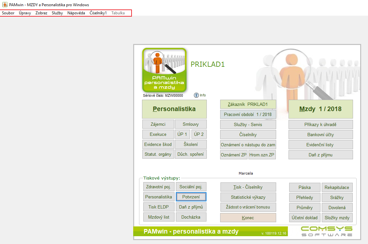The width and height of the screenshot is (368, 244).
Task: Open Docházka output
Action: point(191,217)
